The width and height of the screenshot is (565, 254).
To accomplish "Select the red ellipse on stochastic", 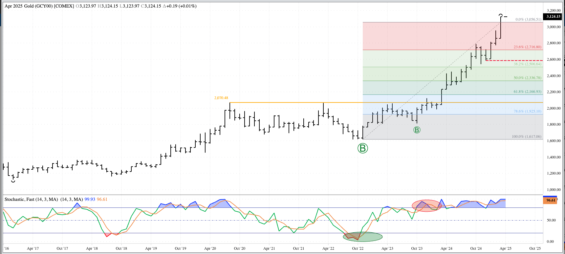I will [x=426, y=205].
